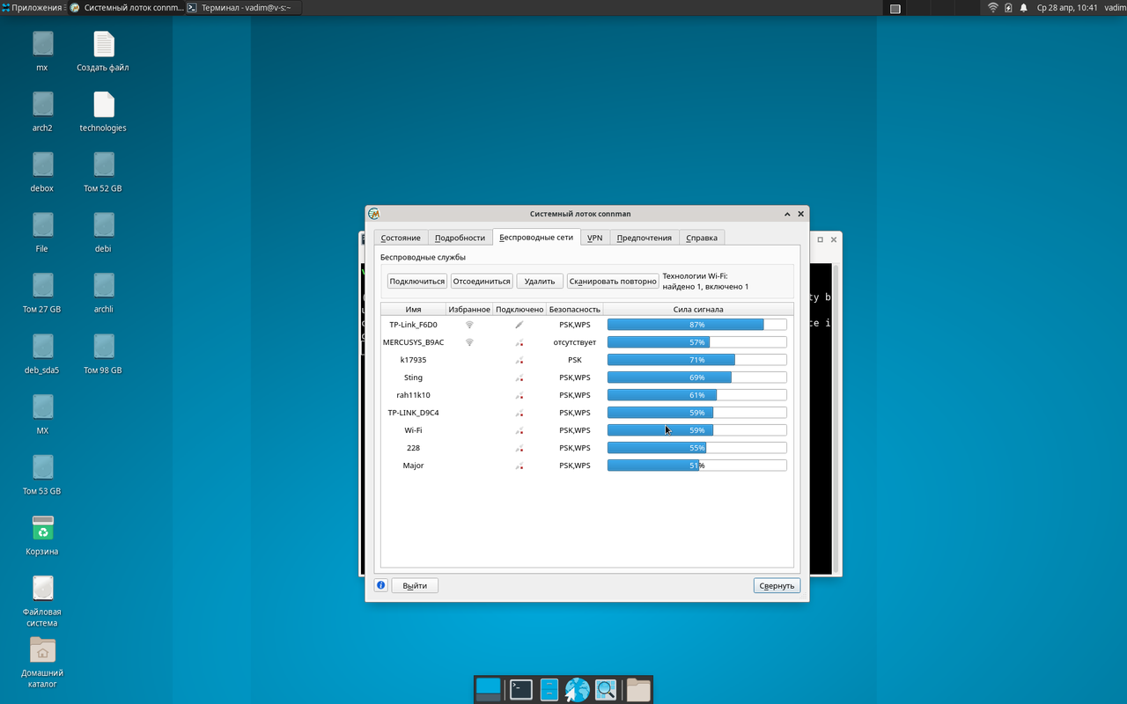The width and height of the screenshot is (1127, 704).
Task: Open the 'Домашний каталог' home folder icon
Action: [42, 649]
